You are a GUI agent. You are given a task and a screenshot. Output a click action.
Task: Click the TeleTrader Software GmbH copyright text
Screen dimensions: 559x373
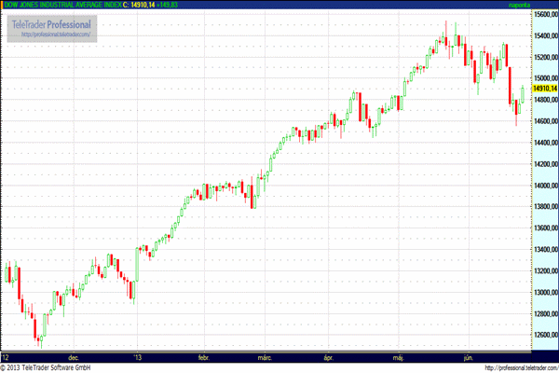[47, 366]
